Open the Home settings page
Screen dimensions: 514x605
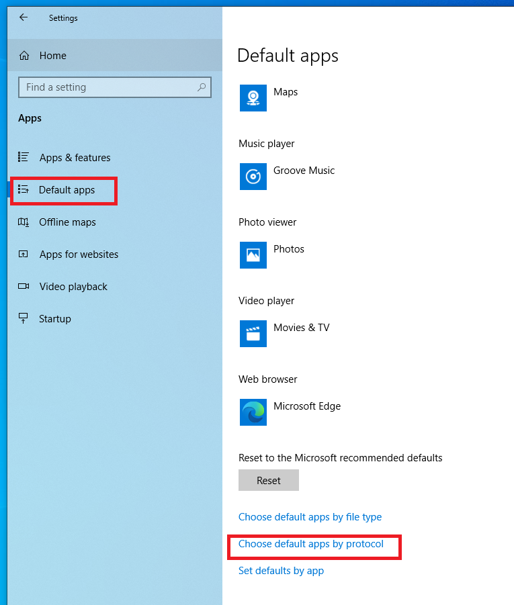115,55
